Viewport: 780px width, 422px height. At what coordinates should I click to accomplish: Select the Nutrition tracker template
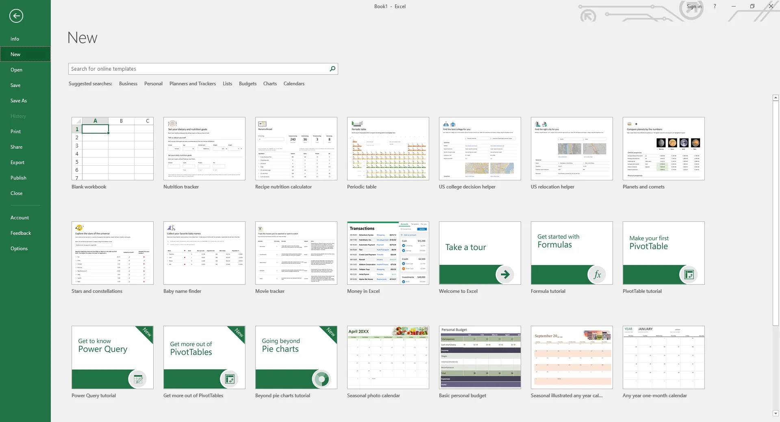pos(204,149)
